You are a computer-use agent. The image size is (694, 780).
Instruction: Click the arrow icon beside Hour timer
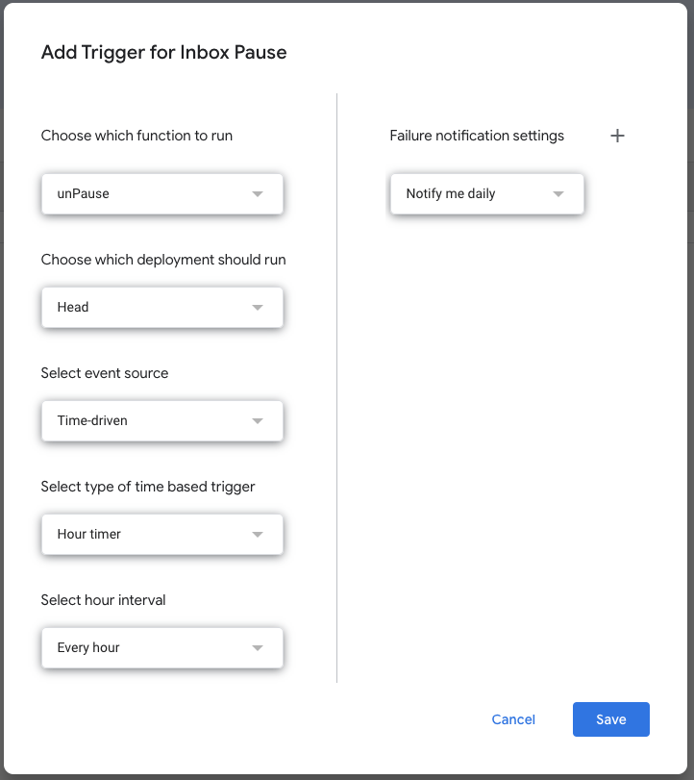[x=257, y=534]
